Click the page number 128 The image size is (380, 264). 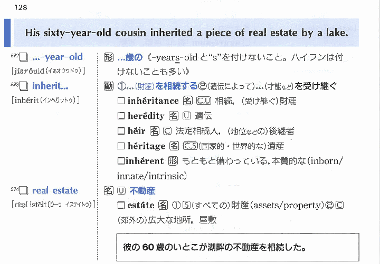click(x=21, y=7)
